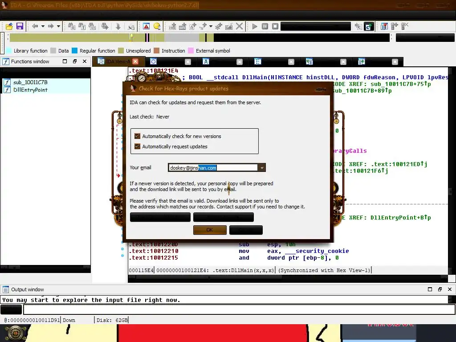Click the dark button right of OK
Image resolution: width=456 pixels, height=342 pixels.
(246, 230)
